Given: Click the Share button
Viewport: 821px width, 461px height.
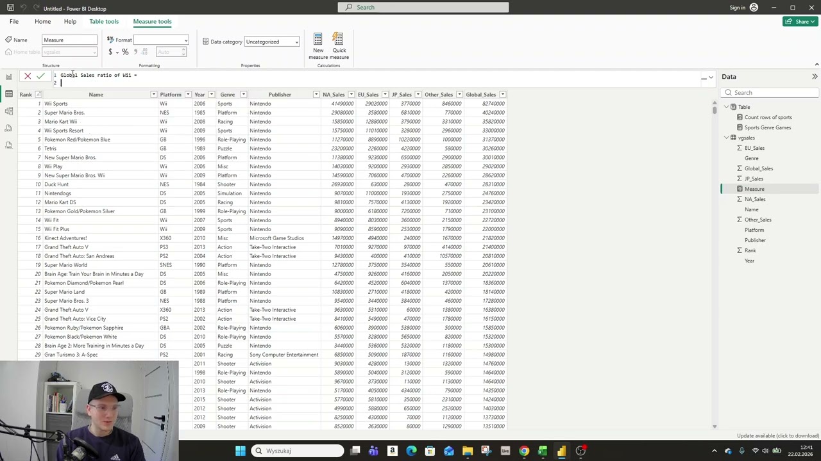Looking at the screenshot, I should click(x=800, y=21).
